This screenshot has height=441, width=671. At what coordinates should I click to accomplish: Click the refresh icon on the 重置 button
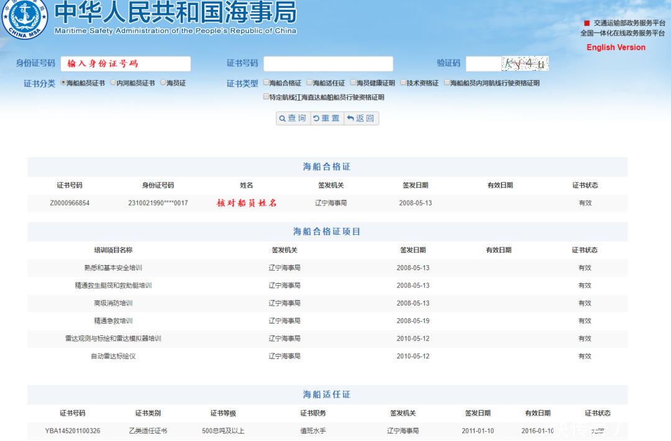point(316,118)
